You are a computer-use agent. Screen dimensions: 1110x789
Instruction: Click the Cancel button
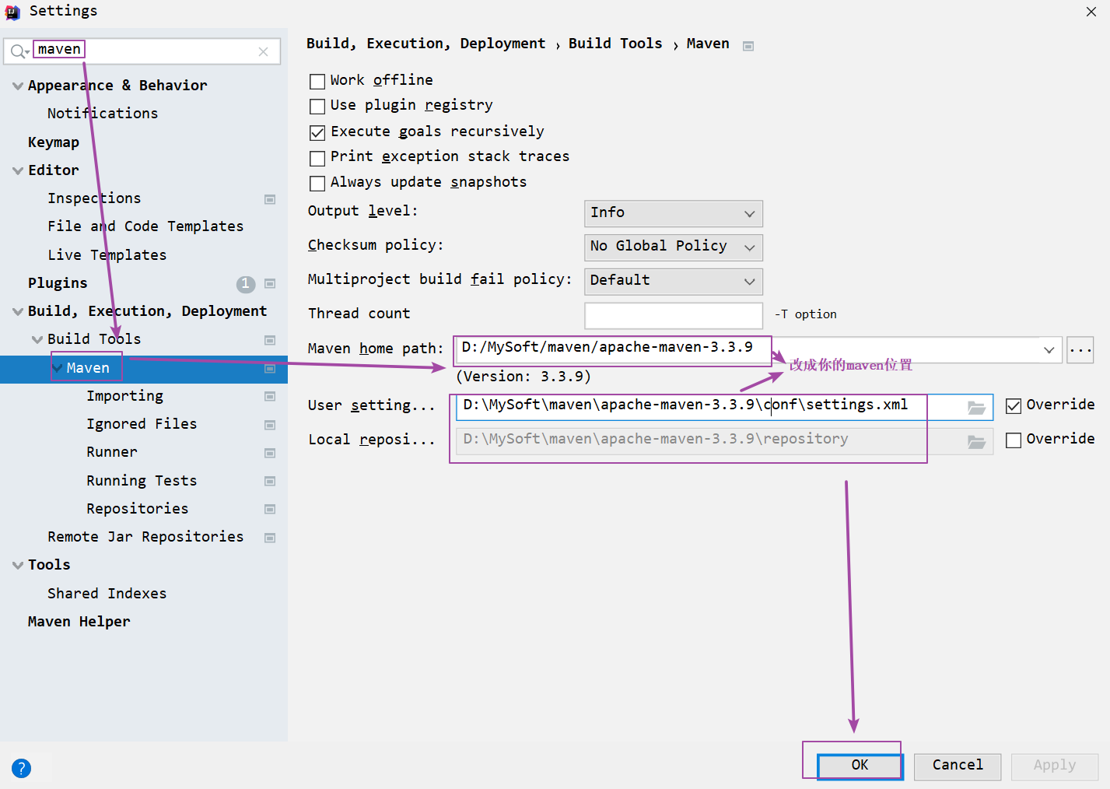point(958,766)
